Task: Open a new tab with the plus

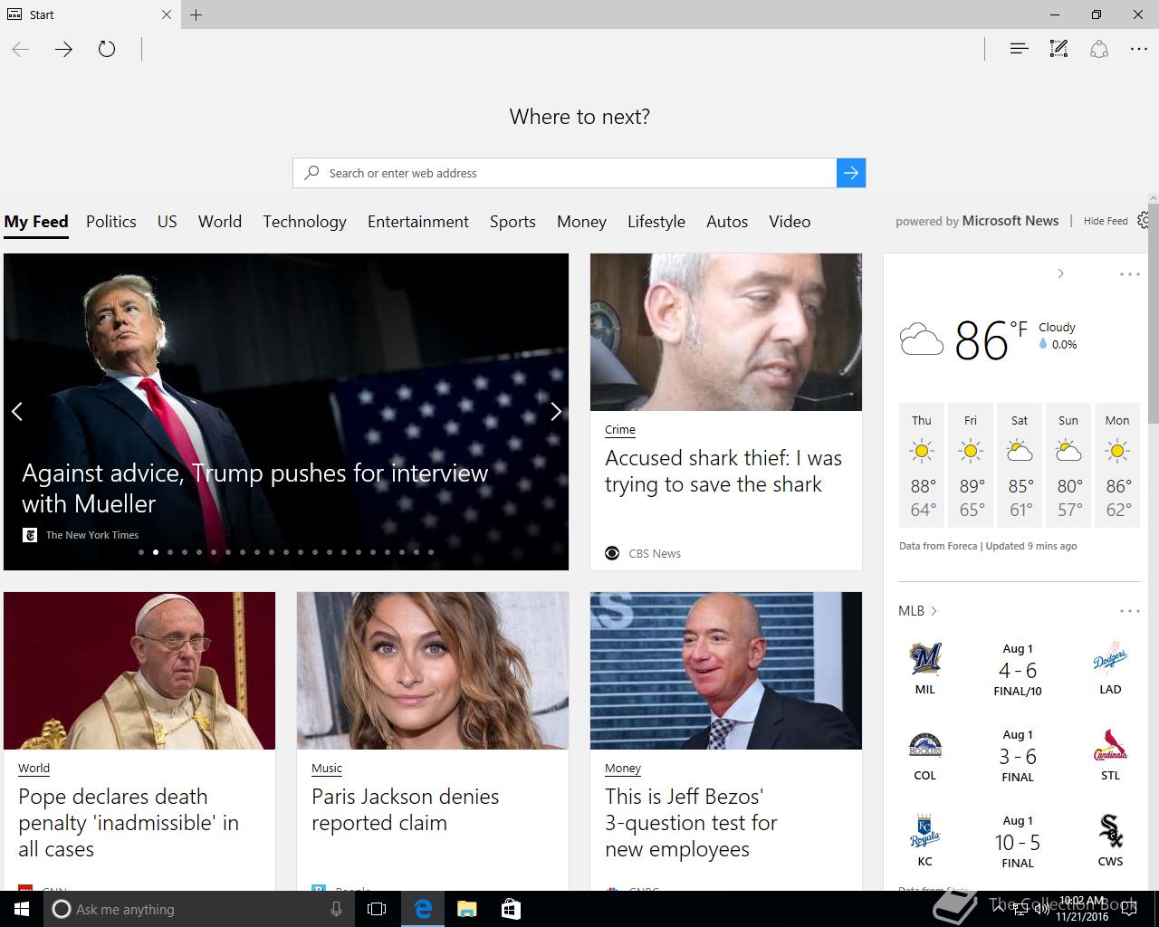Action: coord(196,14)
